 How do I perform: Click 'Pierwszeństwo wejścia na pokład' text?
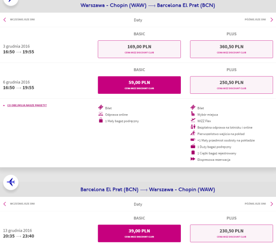coord(221,134)
